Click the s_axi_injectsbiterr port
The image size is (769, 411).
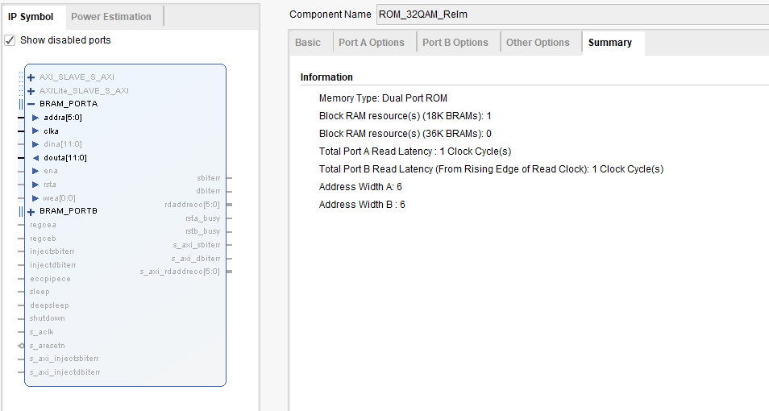[64, 359]
